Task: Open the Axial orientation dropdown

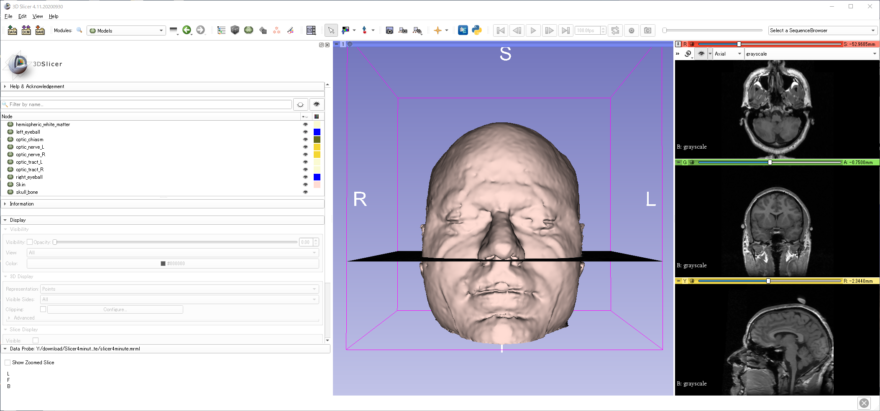Action: point(728,54)
